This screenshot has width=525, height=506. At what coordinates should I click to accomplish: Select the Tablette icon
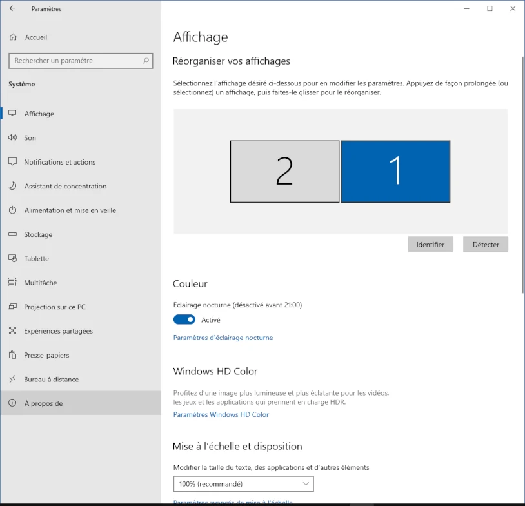click(14, 258)
